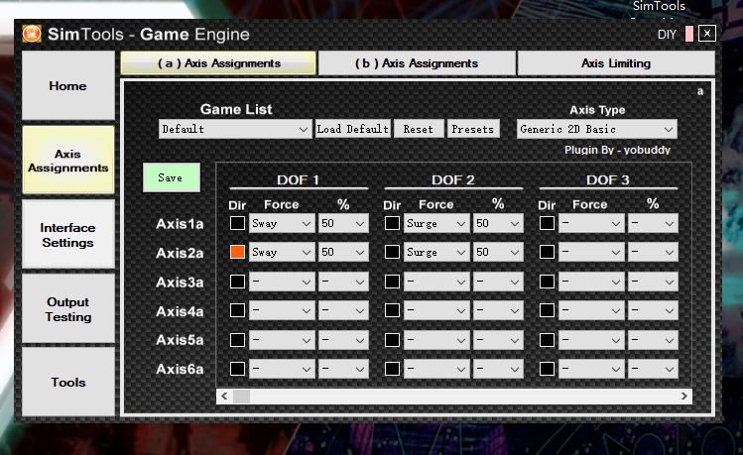
Task: Open Axis2a DOF 2 percent dropdown
Action: 498,252
